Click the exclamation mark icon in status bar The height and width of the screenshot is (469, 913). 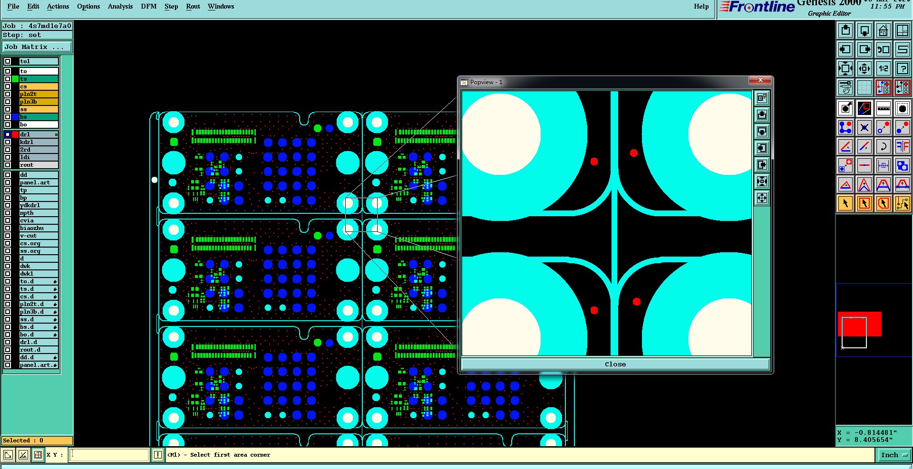coord(158,455)
